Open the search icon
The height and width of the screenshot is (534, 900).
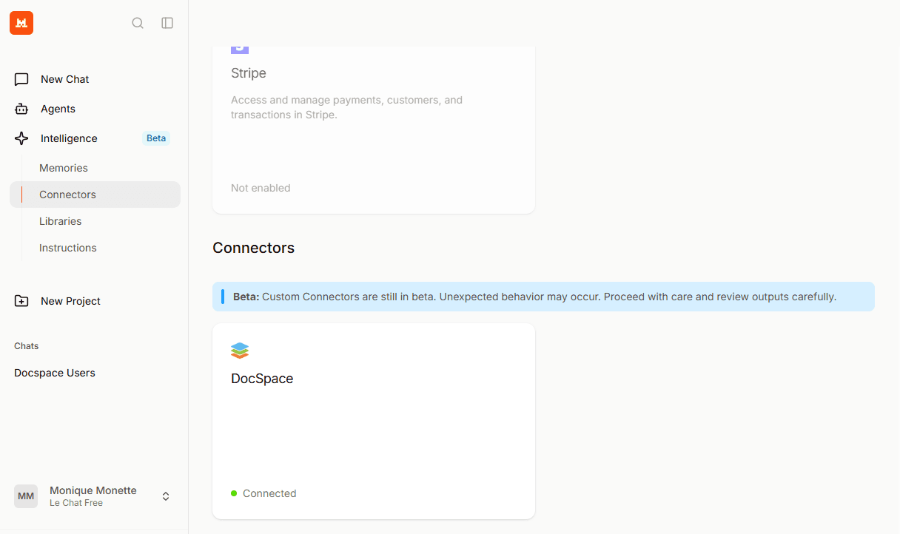click(x=138, y=23)
